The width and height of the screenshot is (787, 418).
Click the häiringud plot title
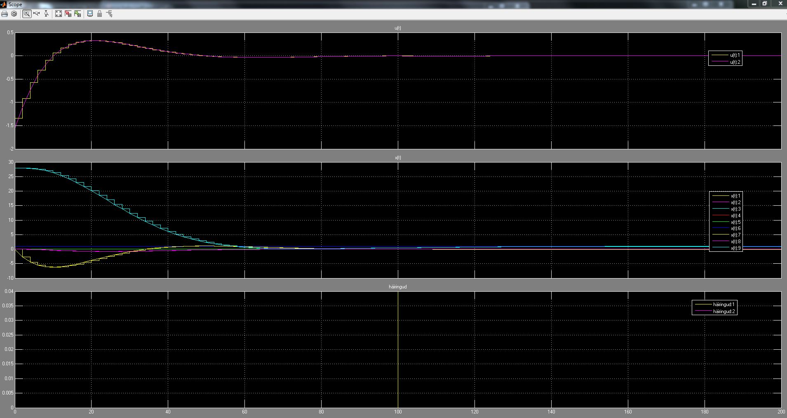point(398,287)
